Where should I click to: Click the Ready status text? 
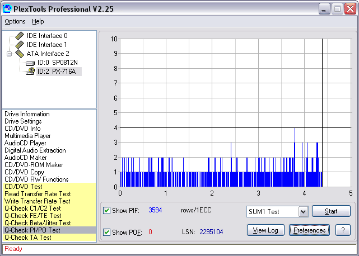pyautogui.click(x=13, y=249)
